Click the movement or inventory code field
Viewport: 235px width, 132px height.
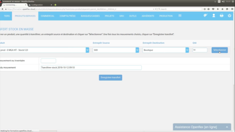pos(48,60)
